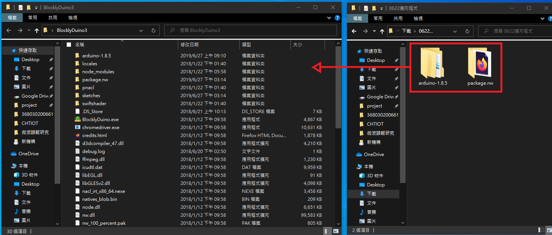Screen dimensions: 552x235
Task: Click Back arrow in 0622擴充程式 window
Action: coord(354,31)
